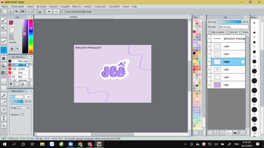Select the rectangular selection tool
Viewport: 264px width, 148px height.
pyautogui.click(x=4, y=81)
